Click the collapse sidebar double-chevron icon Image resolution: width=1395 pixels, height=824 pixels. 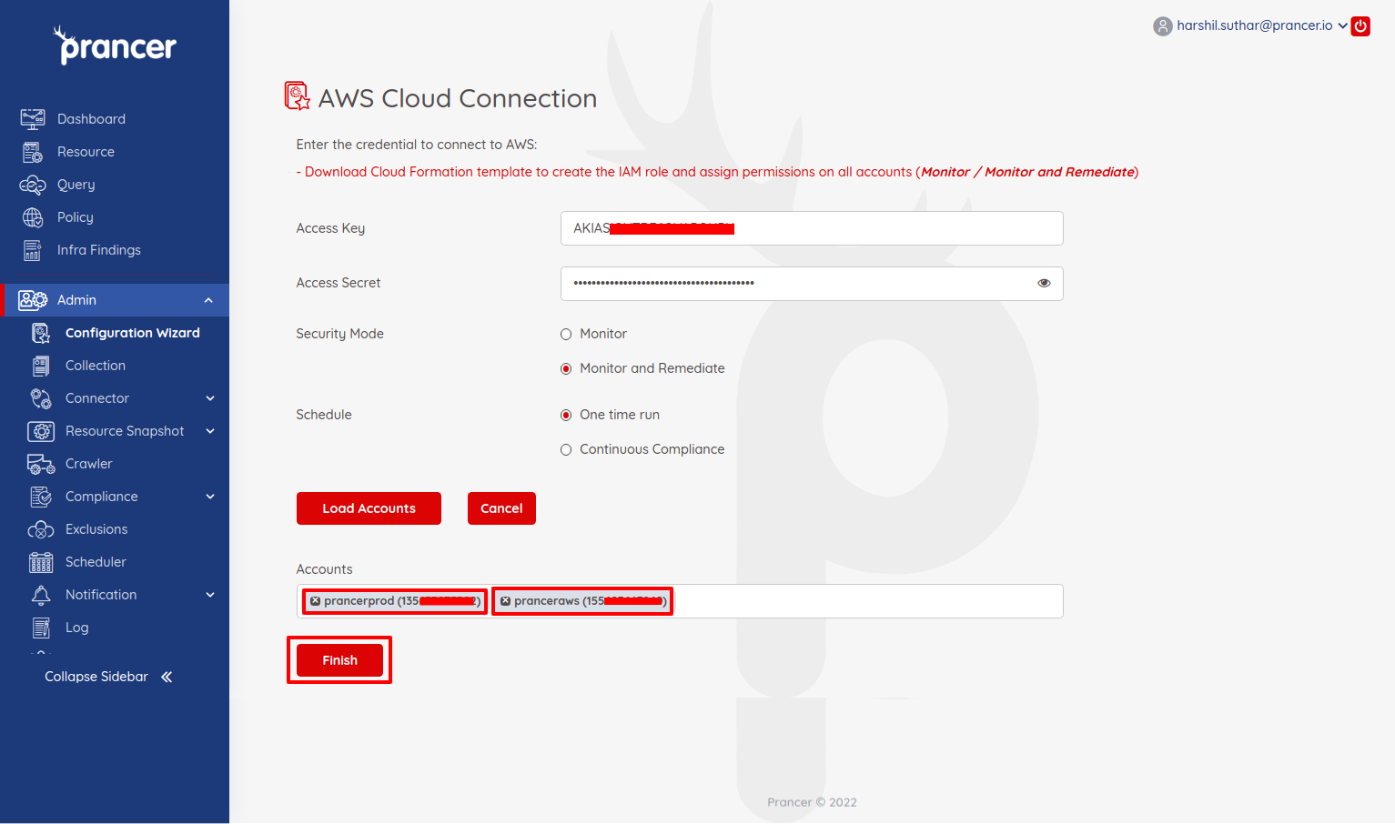[167, 677]
